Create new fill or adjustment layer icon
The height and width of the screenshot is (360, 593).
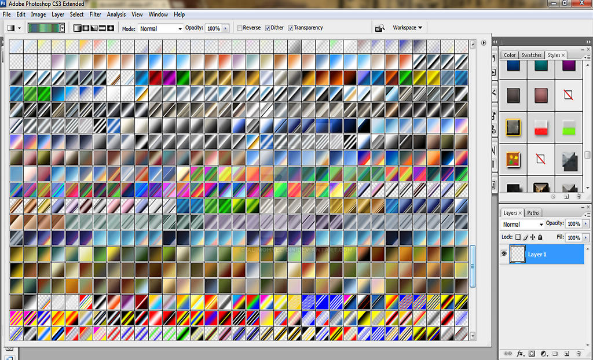pyautogui.click(x=544, y=354)
